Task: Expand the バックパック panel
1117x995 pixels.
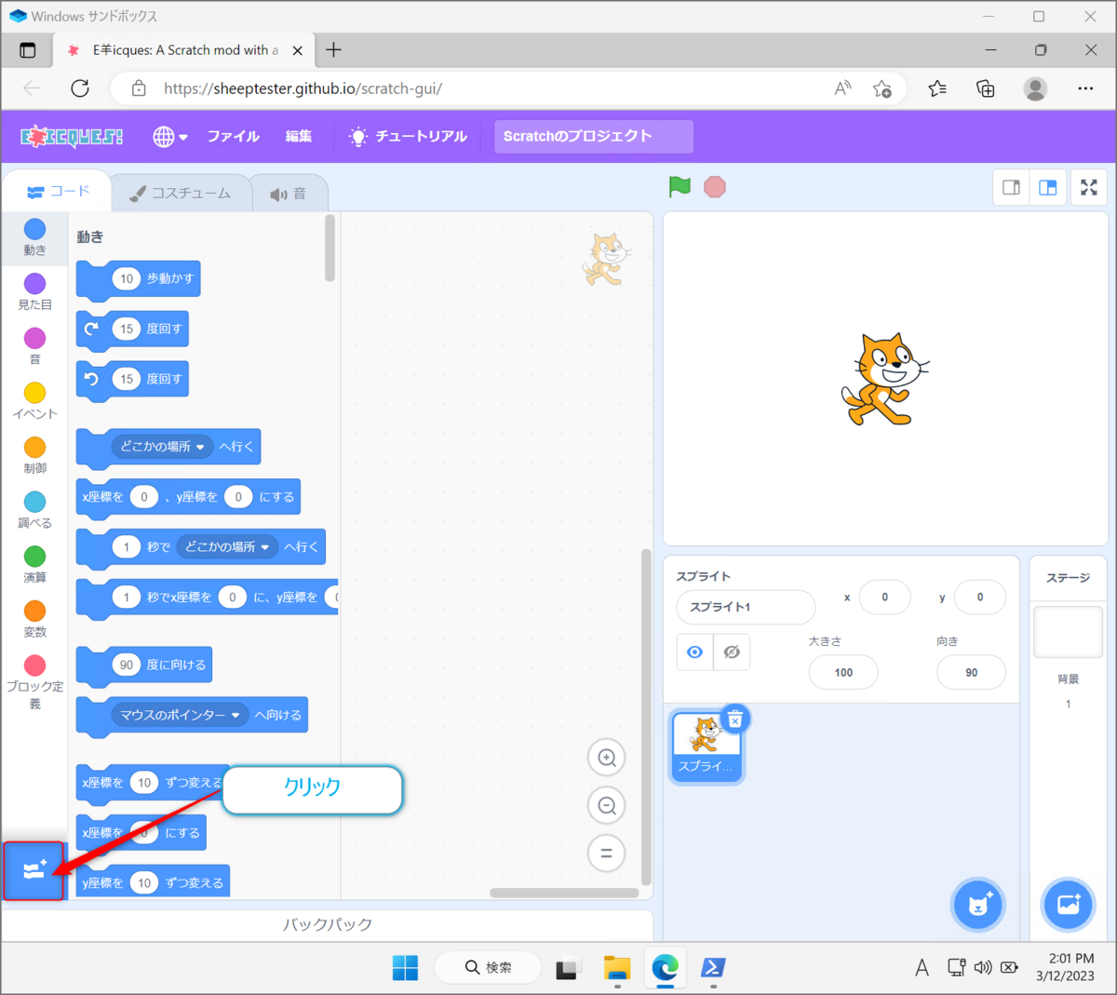Action: 328,924
